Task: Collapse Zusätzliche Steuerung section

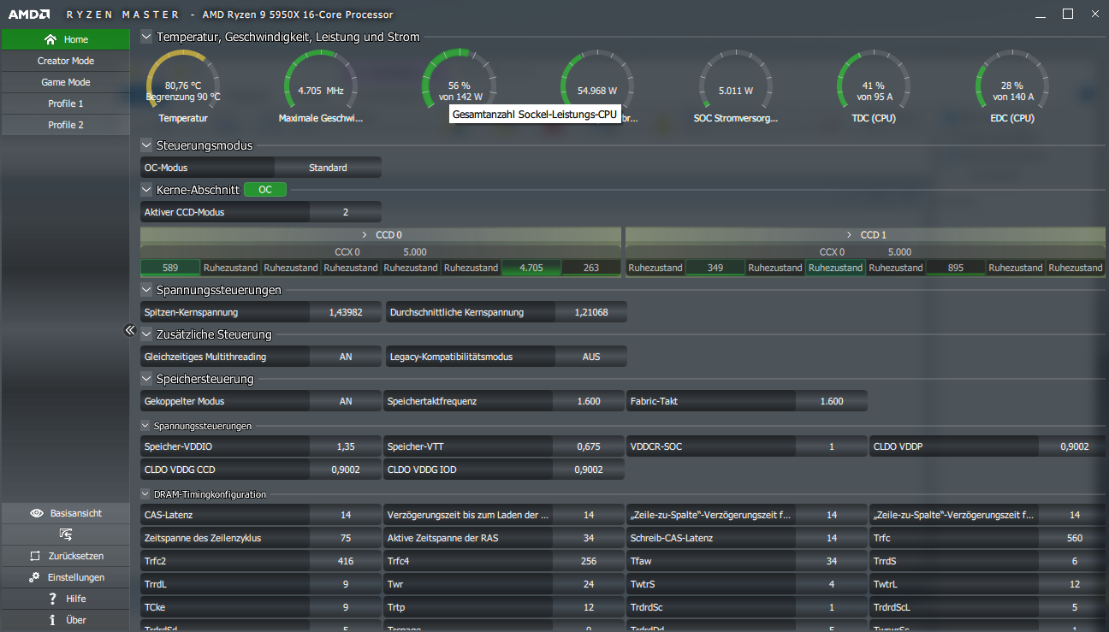Action: (x=146, y=334)
